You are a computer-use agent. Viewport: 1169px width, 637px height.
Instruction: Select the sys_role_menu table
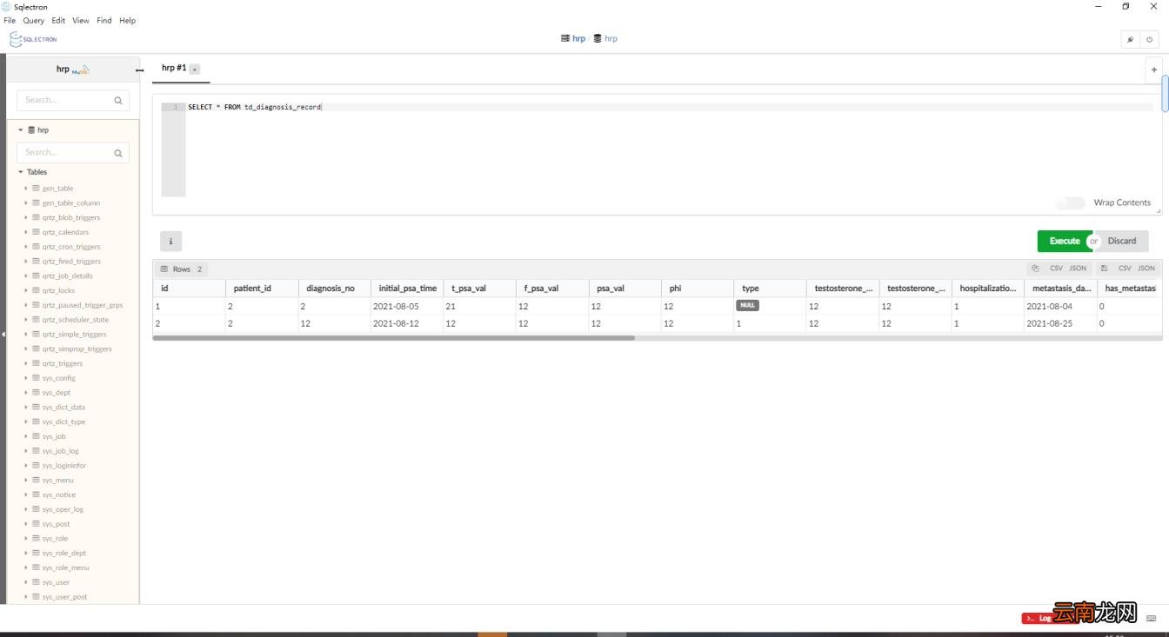tap(65, 568)
